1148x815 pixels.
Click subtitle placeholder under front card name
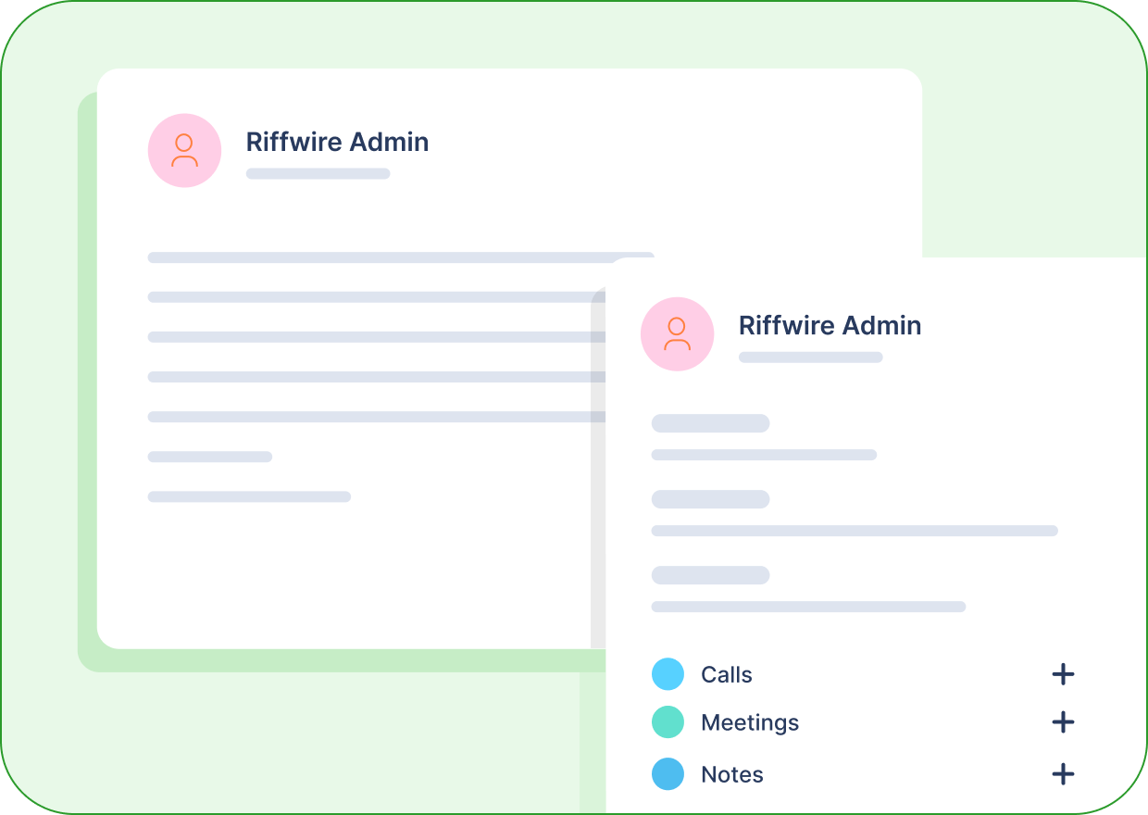click(x=810, y=357)
